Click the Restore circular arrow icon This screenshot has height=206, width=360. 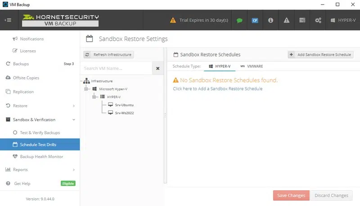click(x=8, y=105)
